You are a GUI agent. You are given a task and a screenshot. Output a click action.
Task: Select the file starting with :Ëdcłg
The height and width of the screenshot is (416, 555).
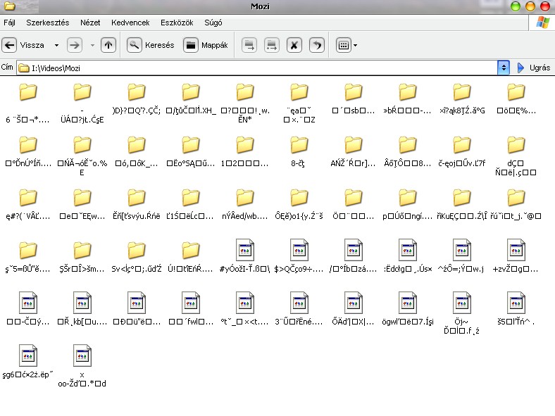[407, 256]
